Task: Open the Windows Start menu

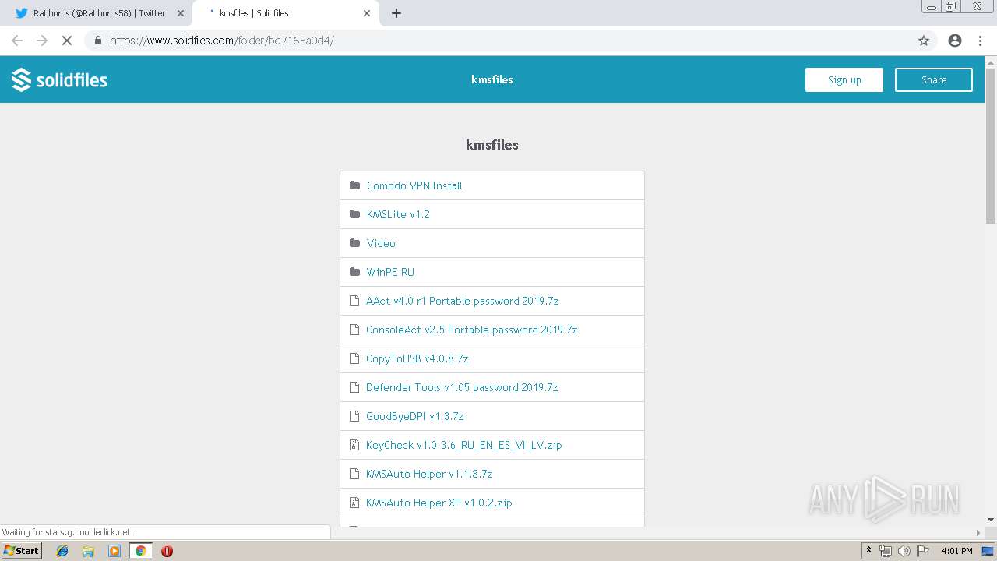Action: [x=21, y=551]
